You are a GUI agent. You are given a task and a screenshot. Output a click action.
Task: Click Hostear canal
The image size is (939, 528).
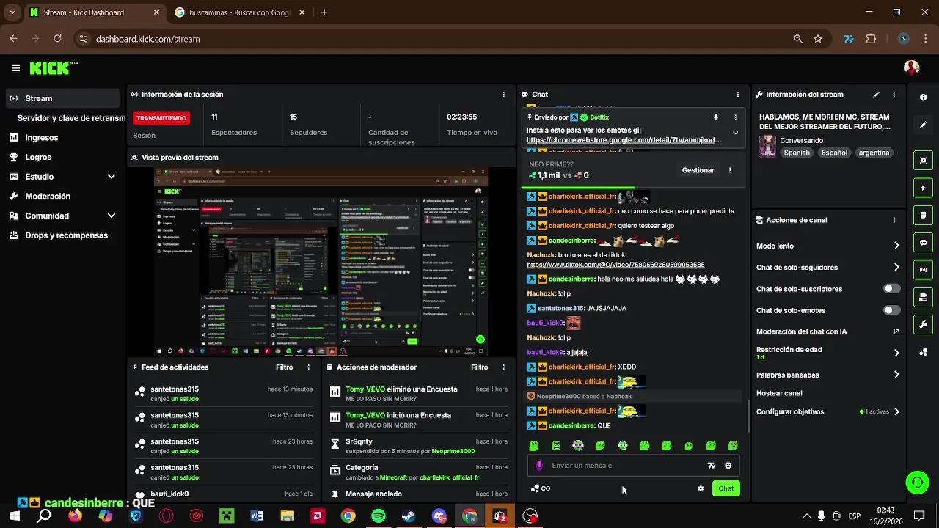779,393
